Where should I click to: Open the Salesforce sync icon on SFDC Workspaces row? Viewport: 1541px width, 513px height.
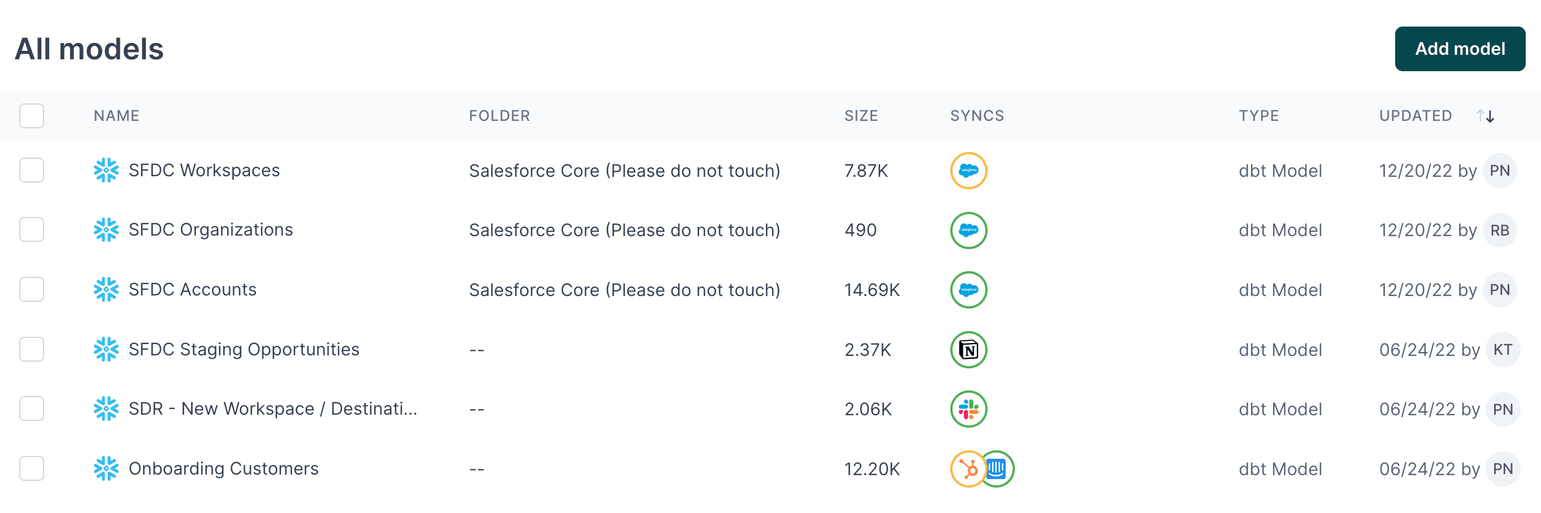click(x=967, y=171)
